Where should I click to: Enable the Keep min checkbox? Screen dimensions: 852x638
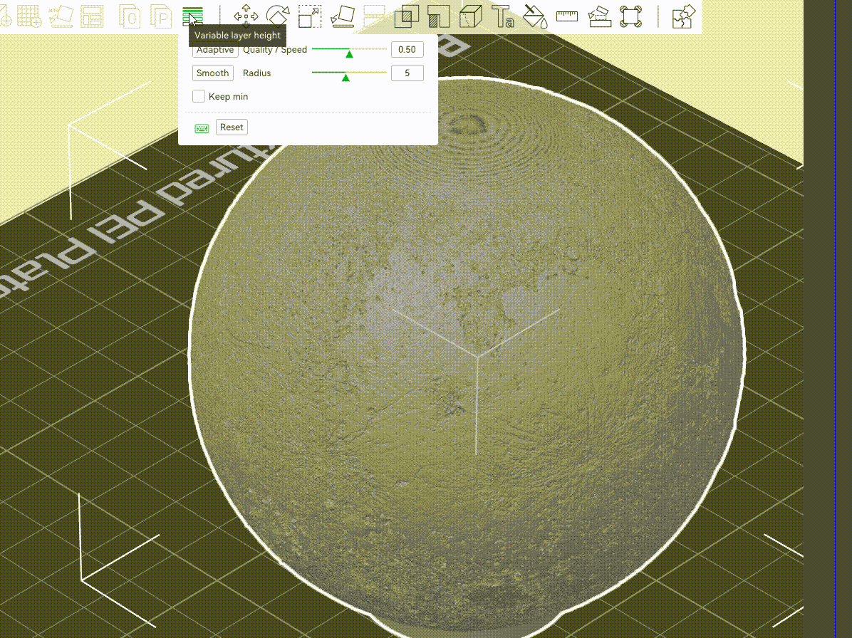pos(199,96)
